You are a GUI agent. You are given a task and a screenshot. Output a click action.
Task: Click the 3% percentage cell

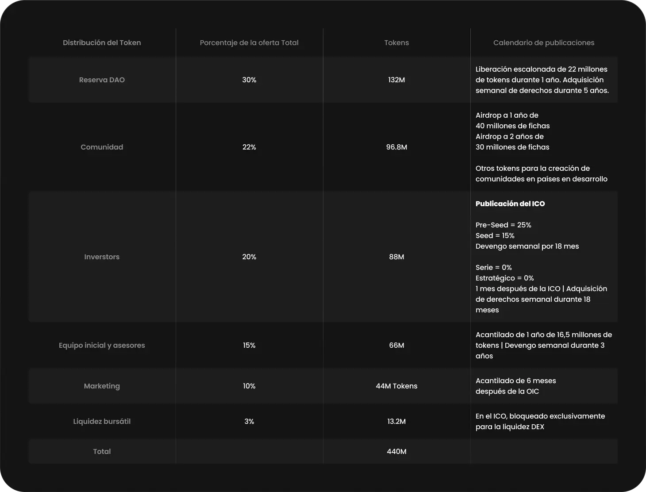pyautogui.click(x=249, y=422)
